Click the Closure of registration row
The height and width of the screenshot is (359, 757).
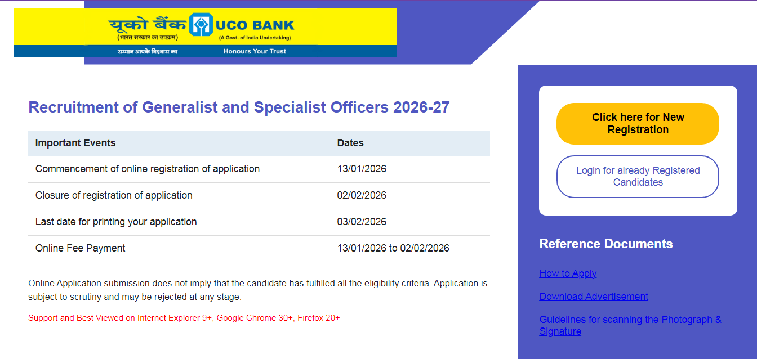point(114,195)
